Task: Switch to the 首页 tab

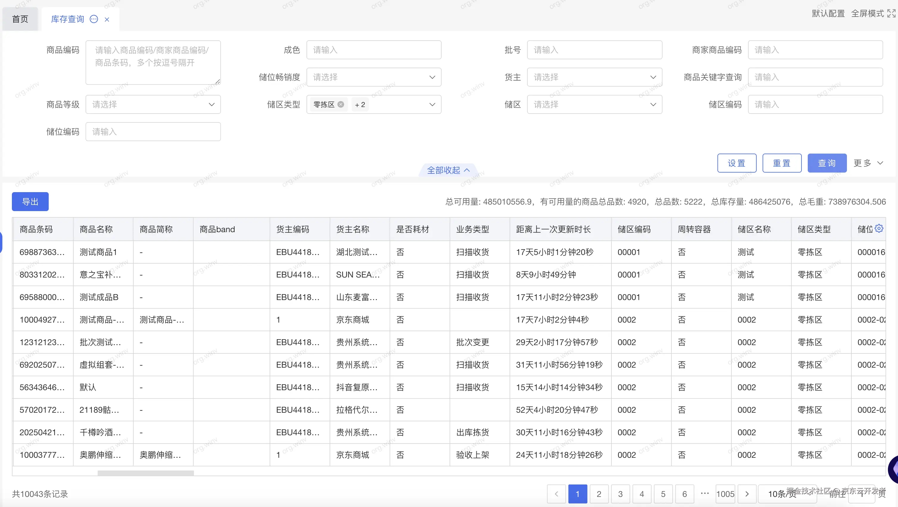Action: (x=20, y=19)
